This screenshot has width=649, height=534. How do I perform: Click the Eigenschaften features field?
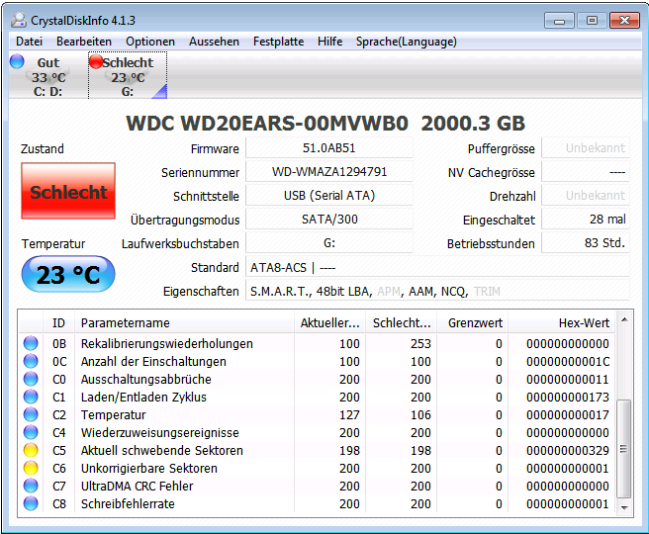(x=438, y=291)
